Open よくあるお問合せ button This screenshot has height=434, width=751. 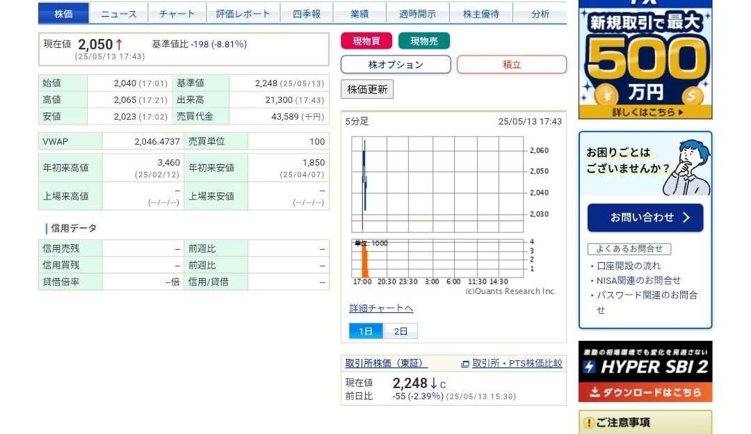(629, 249)
